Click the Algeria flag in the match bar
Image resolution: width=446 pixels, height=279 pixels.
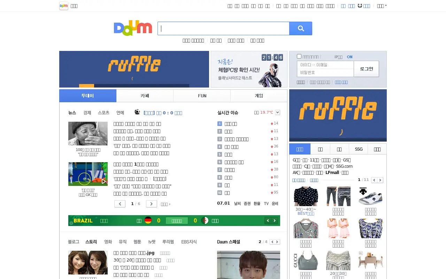coord(205,220)
